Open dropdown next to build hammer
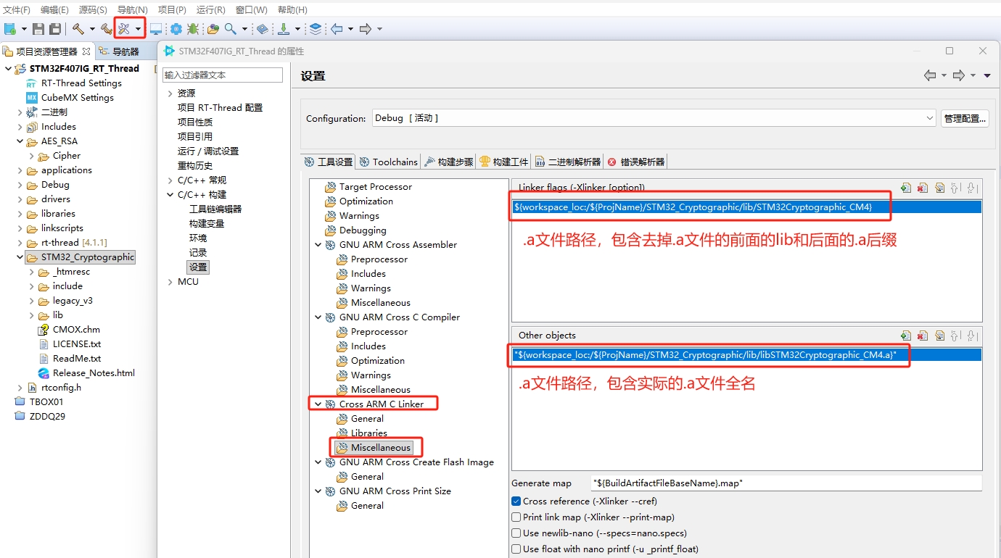Image resolution: width=1001 pixels, height=558 pixels. click(x=92, y=29)
